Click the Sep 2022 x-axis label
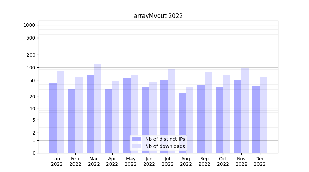Image resolution: width=309 pixels, height=172 pixels. [204, 161]
